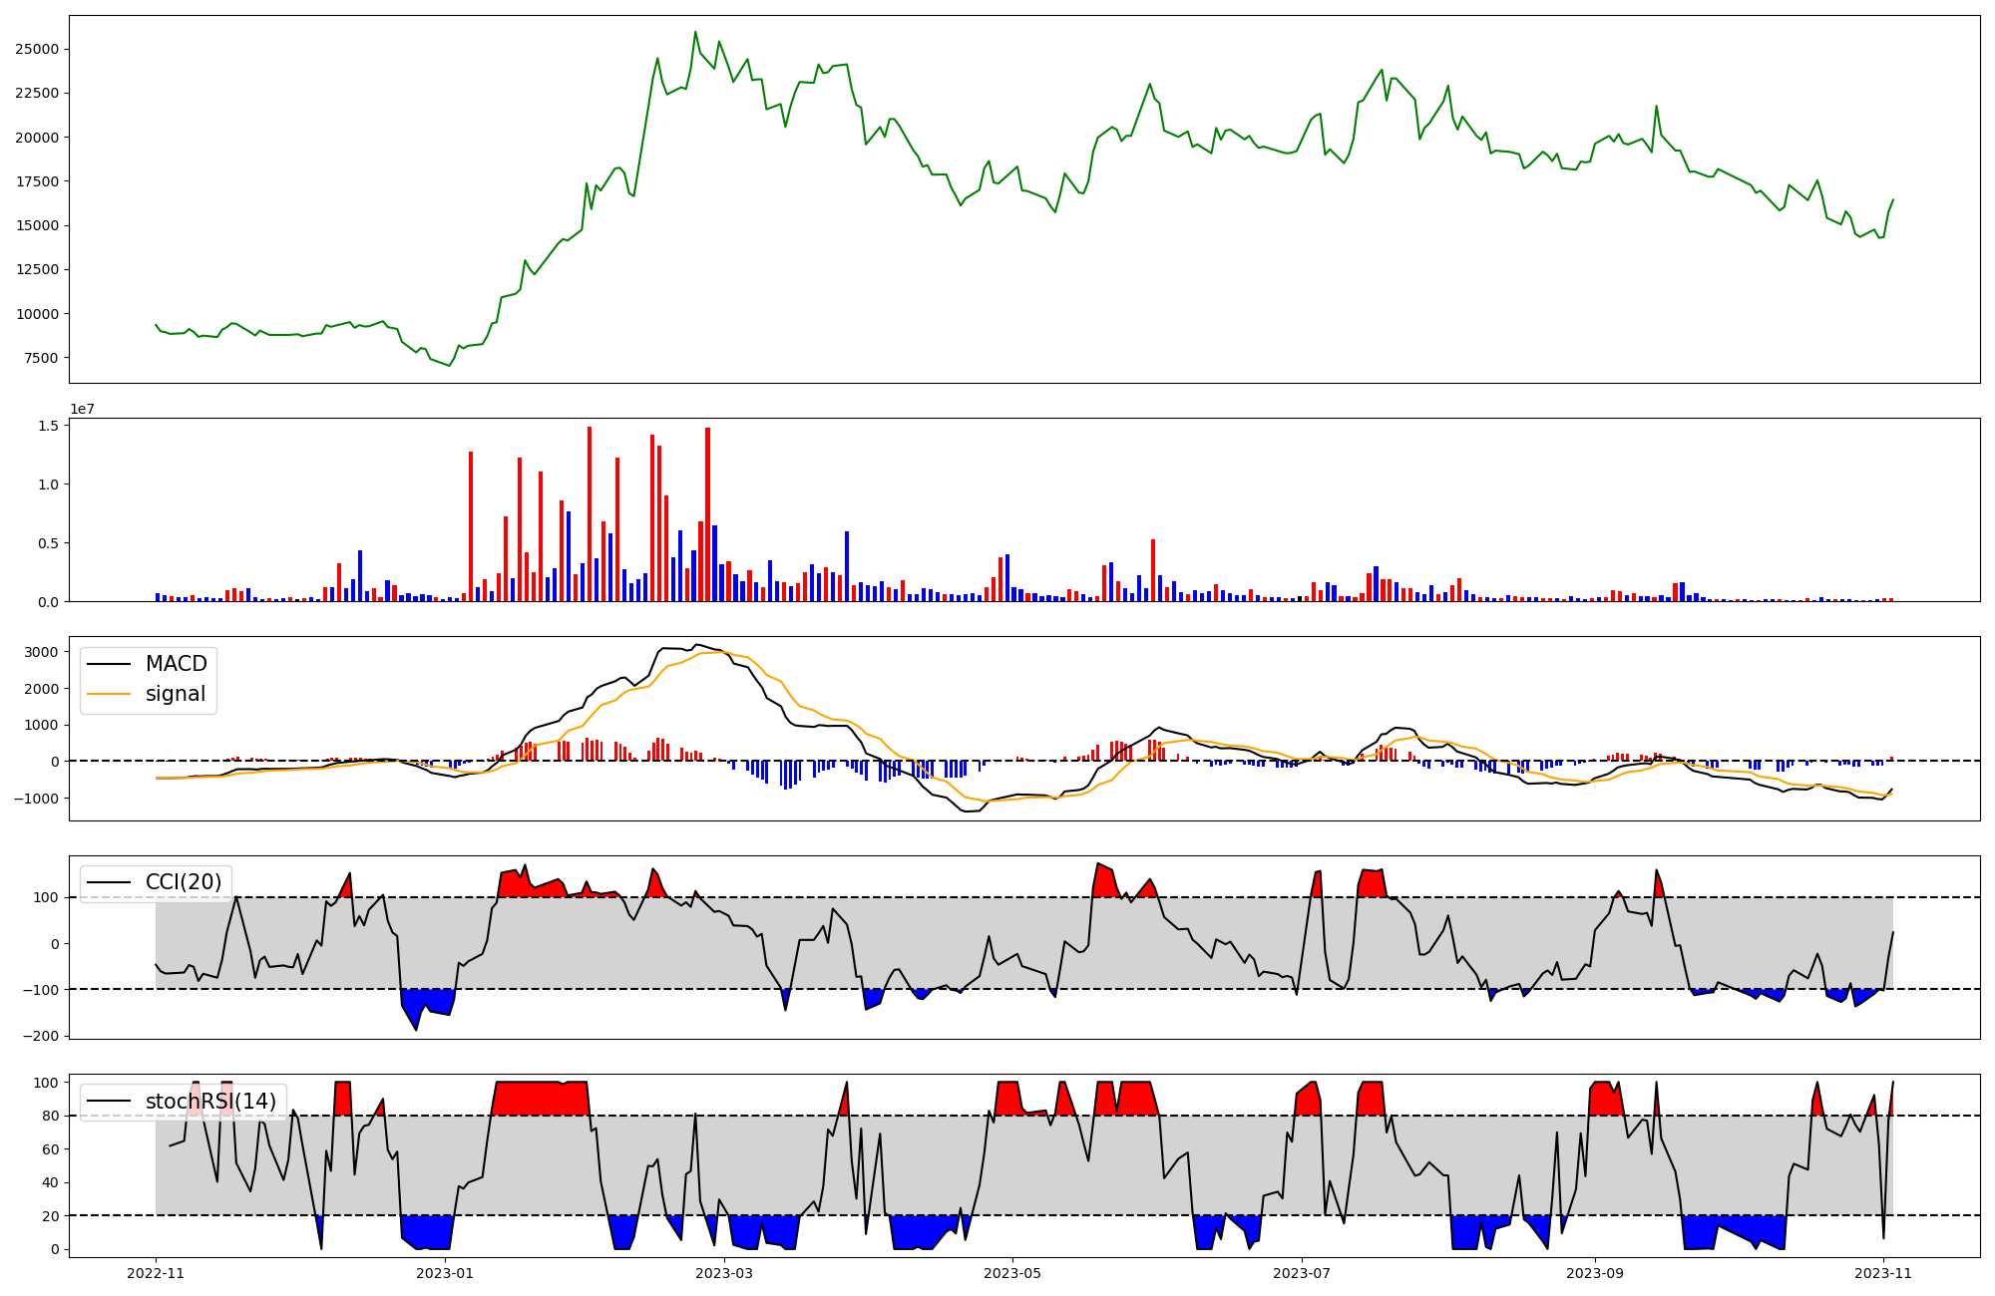Click the 2023-09 x-axis date label
The height and width of the screenshot is (1296, 1995).
(x=1594, y=1273)
